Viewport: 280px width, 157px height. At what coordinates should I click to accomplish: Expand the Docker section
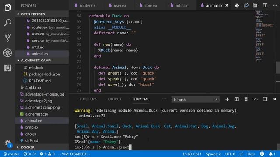(x=42, y=147)
